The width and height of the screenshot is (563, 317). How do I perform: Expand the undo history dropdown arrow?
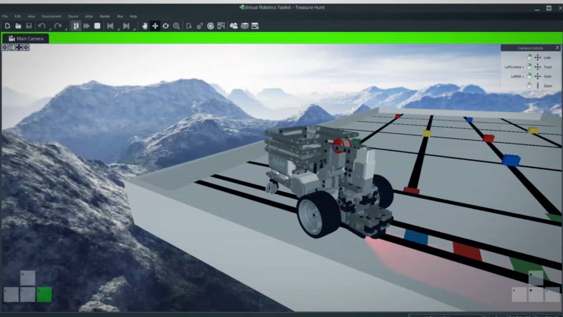pyautogui.click(x=49, y=29)
